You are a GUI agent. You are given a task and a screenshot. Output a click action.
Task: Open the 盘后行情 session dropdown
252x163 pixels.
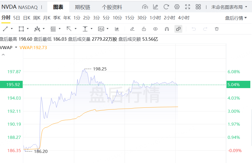[236, 18]
